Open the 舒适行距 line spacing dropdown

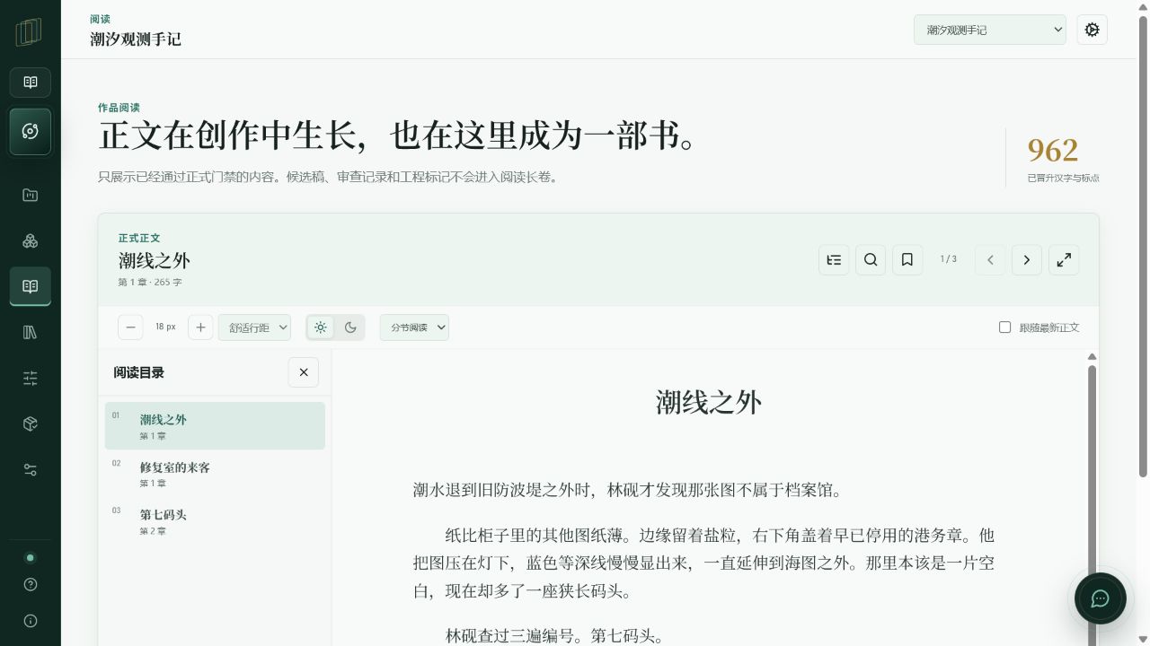(x=254, y=327)
